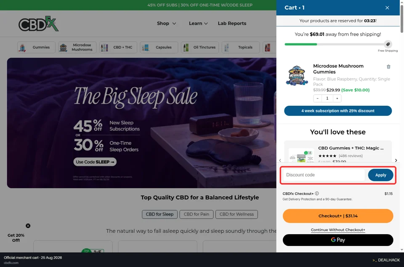404x267 pixels.
Task: Click the DEALHACK label in bottom bar
Action: [x=386, y=260]
